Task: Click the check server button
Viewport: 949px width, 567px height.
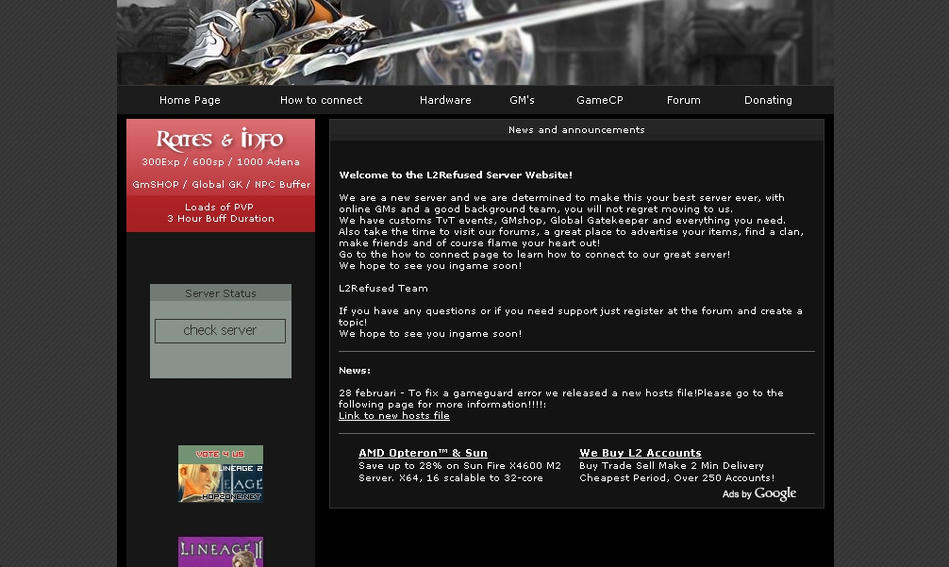Action: pos(220,330)
